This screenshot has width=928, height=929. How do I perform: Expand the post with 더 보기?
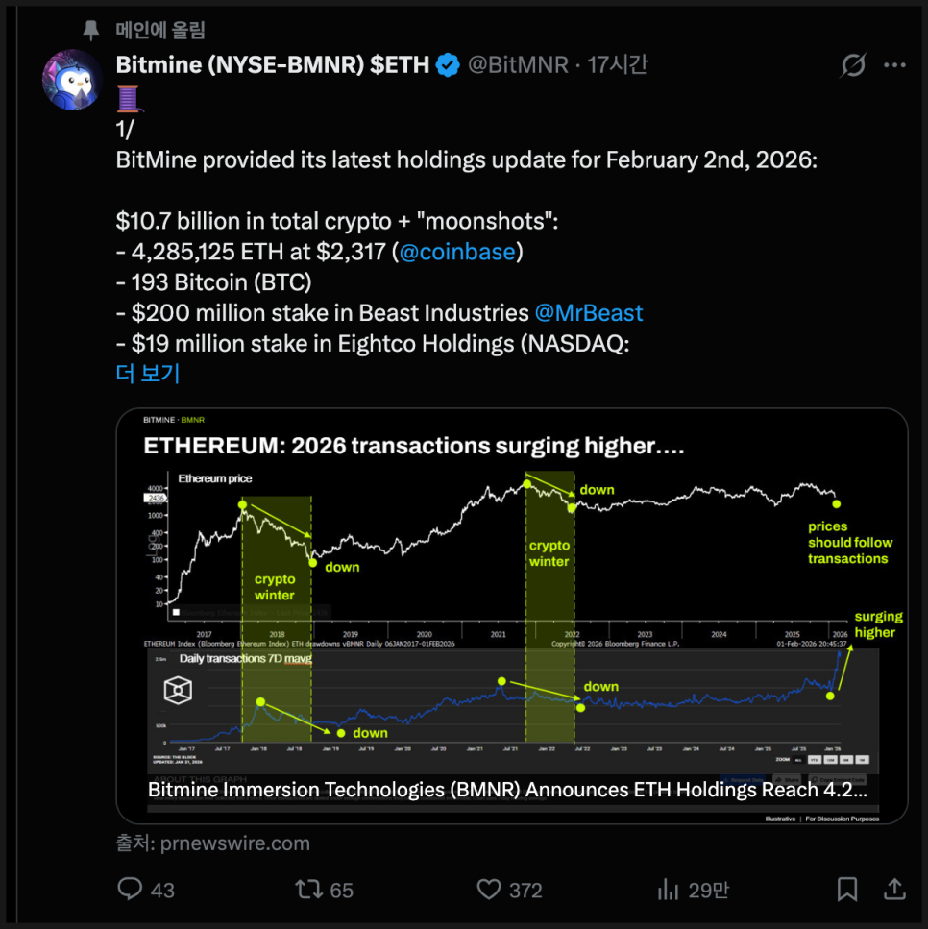pyautogui.click(x=148, y=373)
